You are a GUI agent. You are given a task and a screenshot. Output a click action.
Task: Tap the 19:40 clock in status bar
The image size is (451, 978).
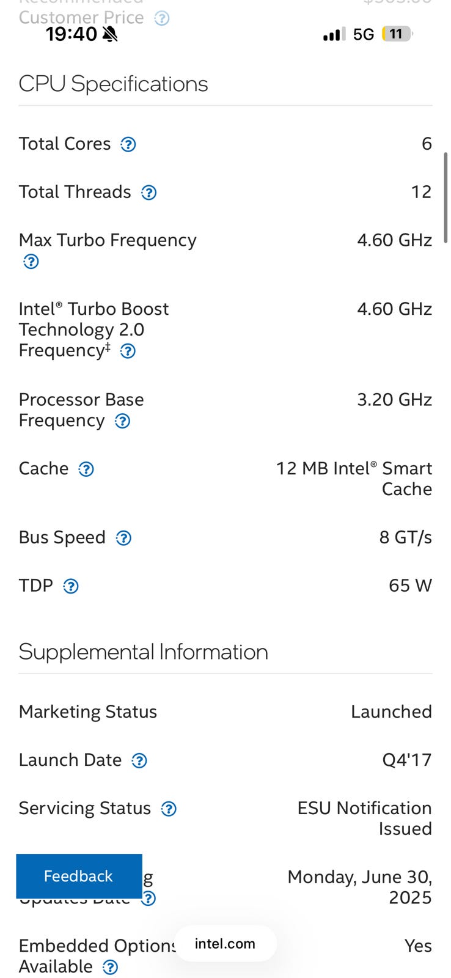(x=71, y=34)
